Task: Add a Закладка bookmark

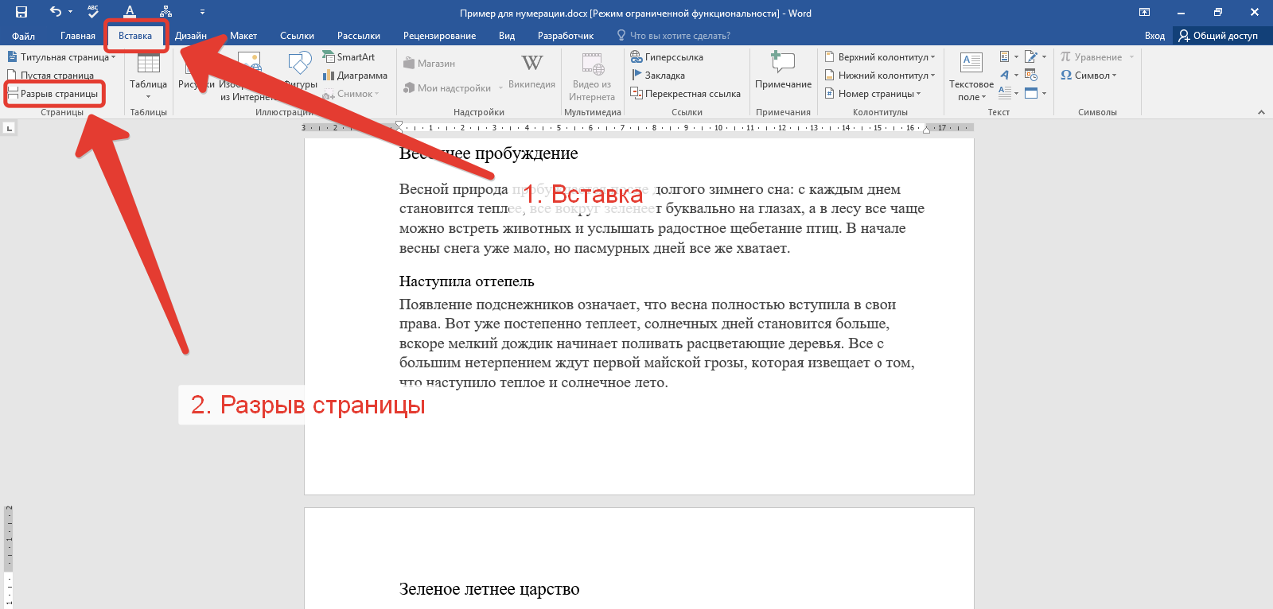Action: point(658,76)
